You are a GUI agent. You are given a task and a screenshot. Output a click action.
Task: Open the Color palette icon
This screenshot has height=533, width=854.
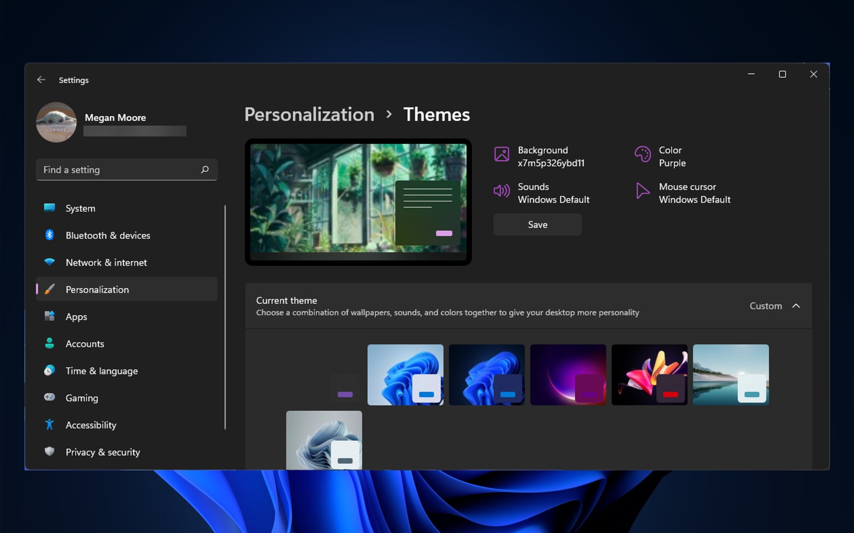tap(642, 154)
